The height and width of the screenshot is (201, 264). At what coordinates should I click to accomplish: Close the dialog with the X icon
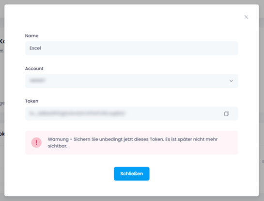[x=246, y=17]
